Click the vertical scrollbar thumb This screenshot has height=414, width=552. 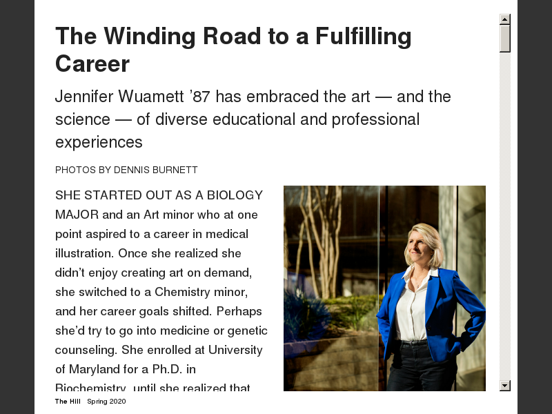click(x=505, y=39)
